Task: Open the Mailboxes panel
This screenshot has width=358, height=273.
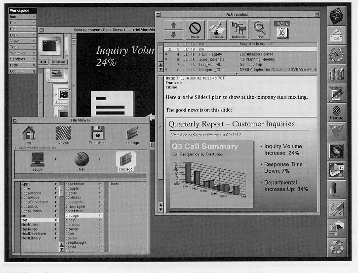Action: (238, 30)
